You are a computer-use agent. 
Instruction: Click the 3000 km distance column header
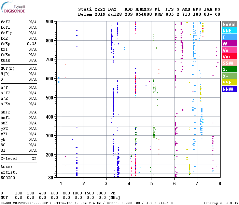click(x=101, y=193)
